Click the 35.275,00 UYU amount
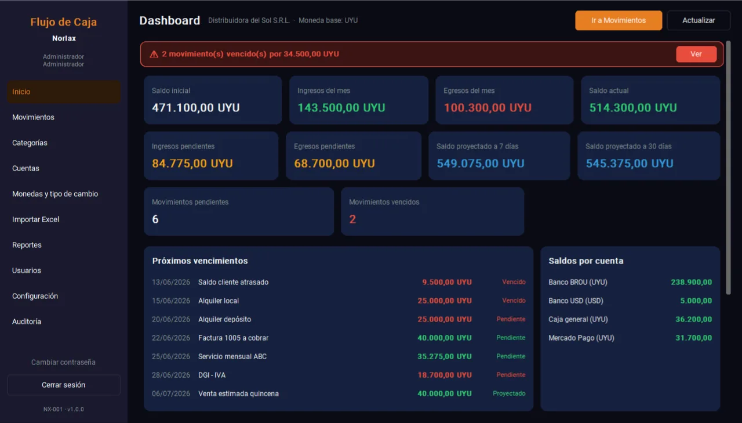The height and width of the screenshot is (423, 742). coord(445,356)
